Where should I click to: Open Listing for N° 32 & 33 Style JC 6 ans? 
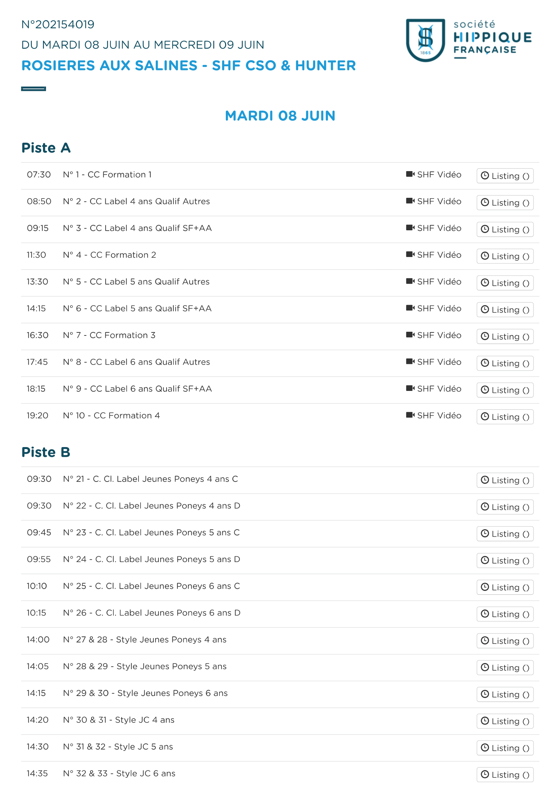click(505, 775)
